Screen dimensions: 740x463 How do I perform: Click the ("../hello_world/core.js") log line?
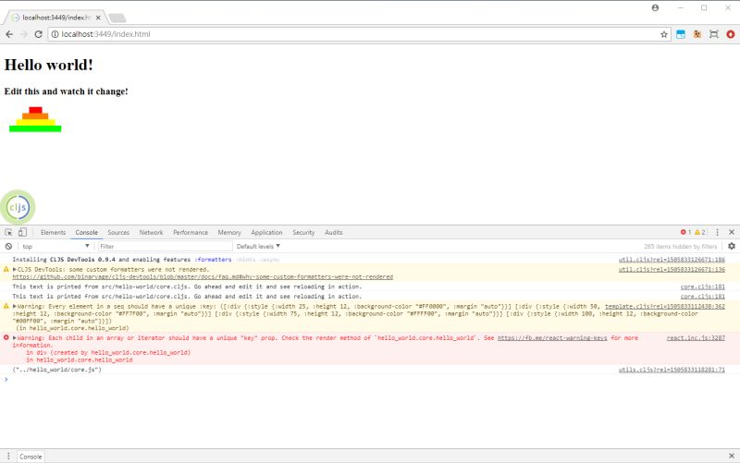point(57,370)
